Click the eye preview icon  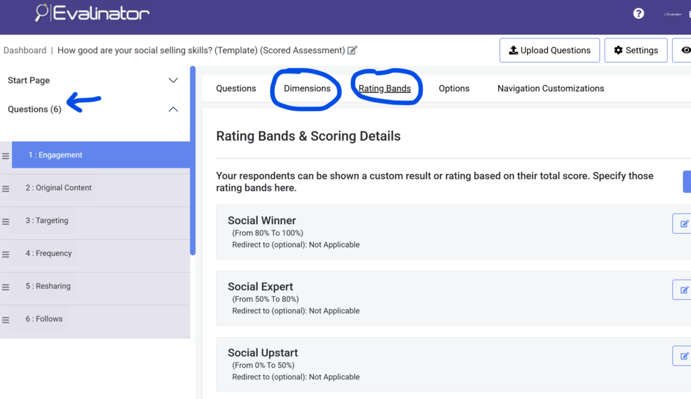[x=686, y=50]
